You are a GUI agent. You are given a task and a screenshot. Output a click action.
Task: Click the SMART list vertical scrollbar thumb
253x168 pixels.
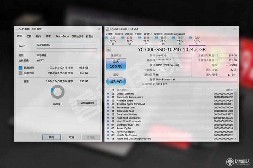(236, 111)
